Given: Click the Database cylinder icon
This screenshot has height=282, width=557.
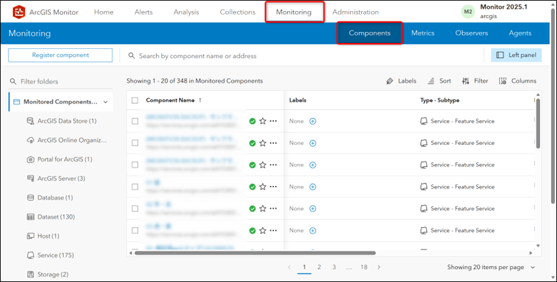Looking at the screenshot, I should [x=31, y=198].
